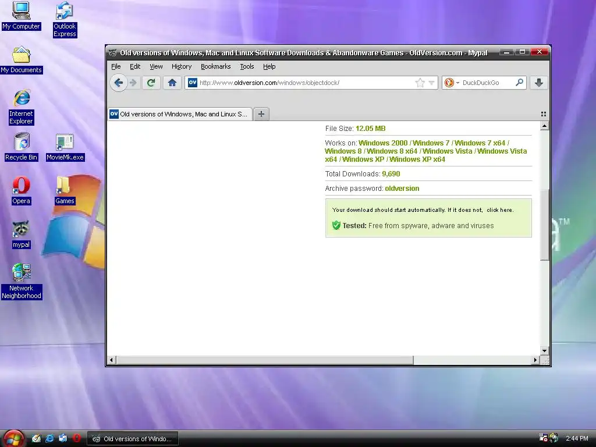Select the MovieMk.exe desktop shortcut
The image size is (596, 447).
65,147
